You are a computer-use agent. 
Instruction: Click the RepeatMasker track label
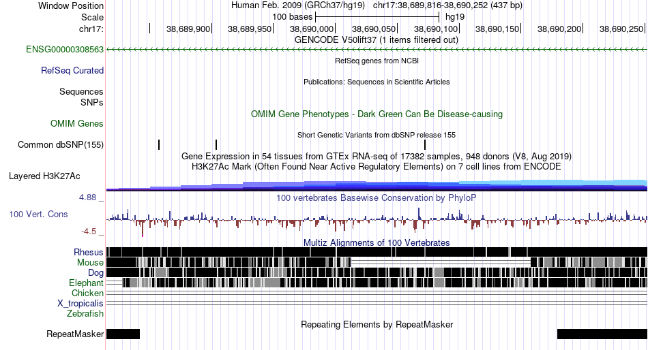tap(75, 334)
